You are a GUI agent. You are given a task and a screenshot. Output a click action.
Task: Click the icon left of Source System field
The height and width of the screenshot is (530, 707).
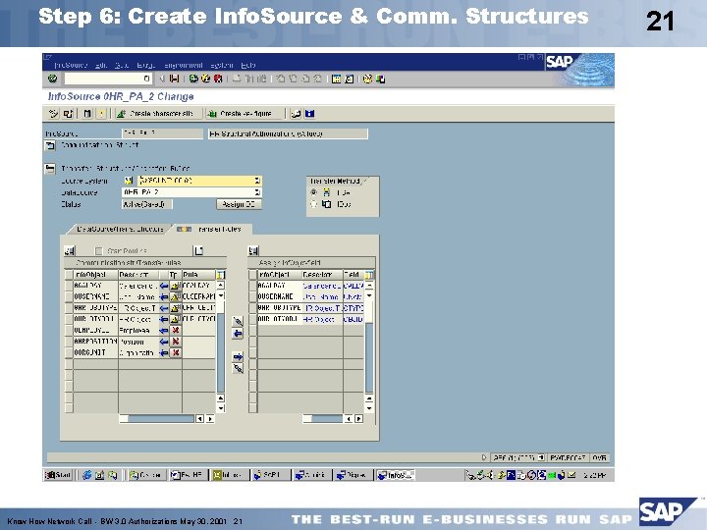[x=129, y=181]
